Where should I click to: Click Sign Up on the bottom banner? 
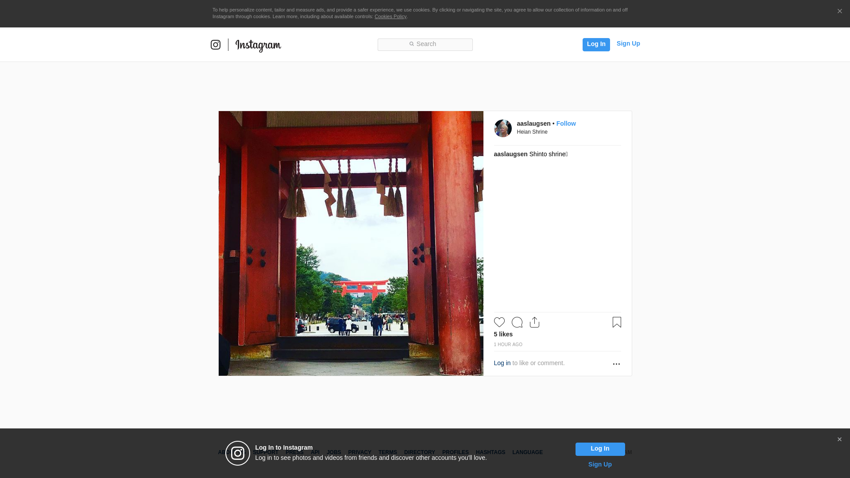(600, 464)
